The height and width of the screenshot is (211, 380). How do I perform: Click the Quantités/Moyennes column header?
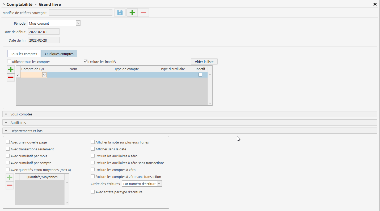click(42, 177)
